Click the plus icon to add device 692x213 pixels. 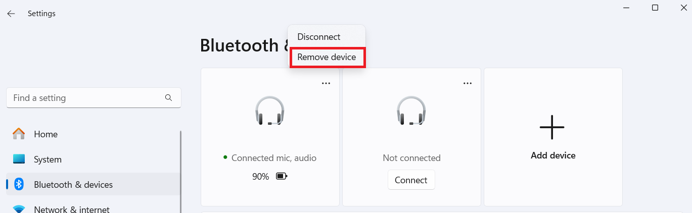[552, 127]
